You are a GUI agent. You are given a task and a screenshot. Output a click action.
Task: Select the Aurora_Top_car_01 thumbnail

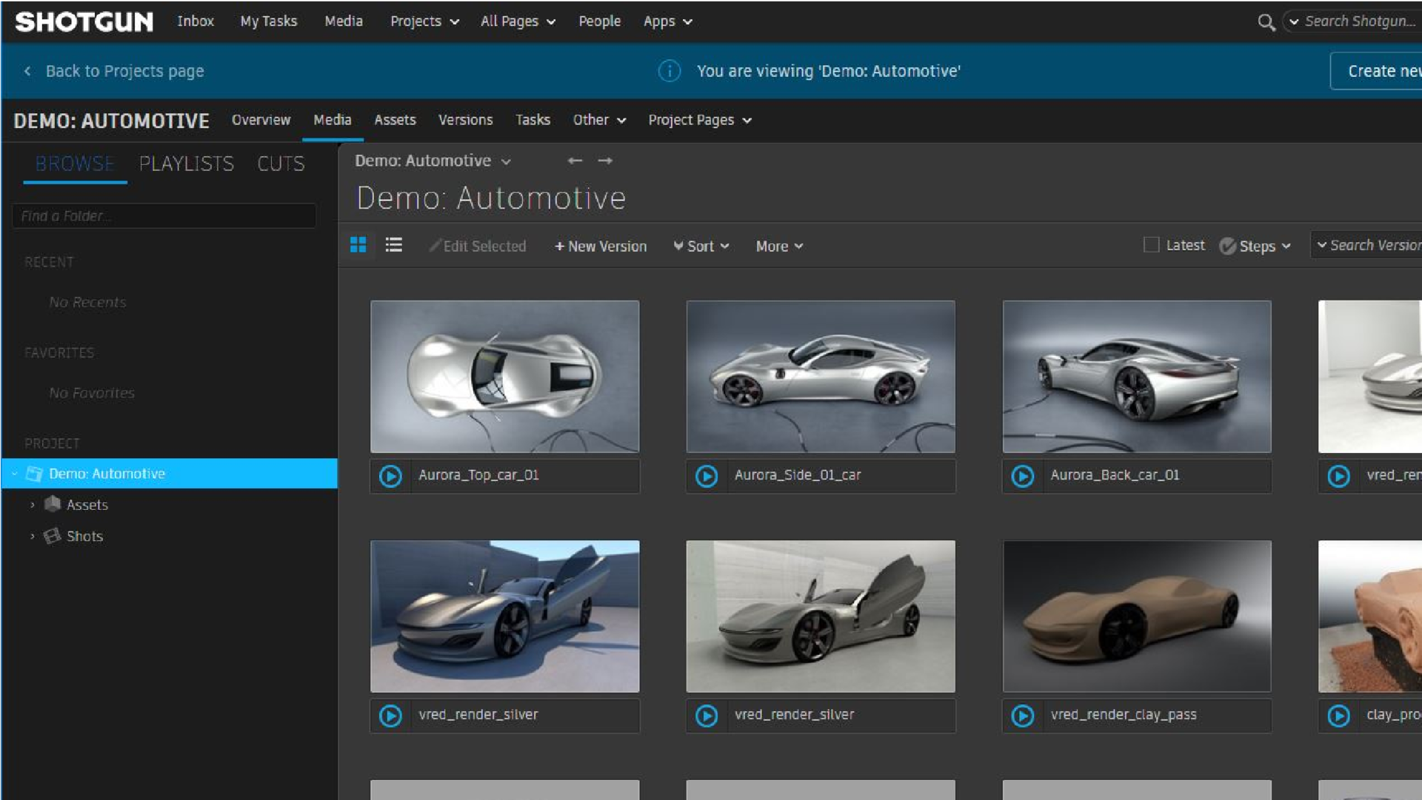point(504,377)
